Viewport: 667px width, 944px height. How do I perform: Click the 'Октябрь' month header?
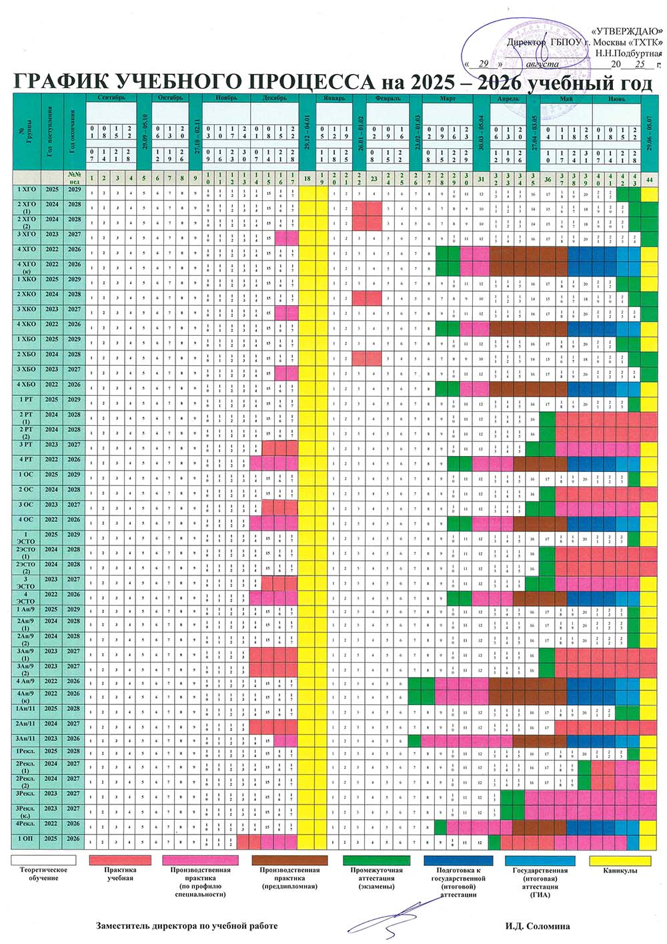[x=171, y=98]
